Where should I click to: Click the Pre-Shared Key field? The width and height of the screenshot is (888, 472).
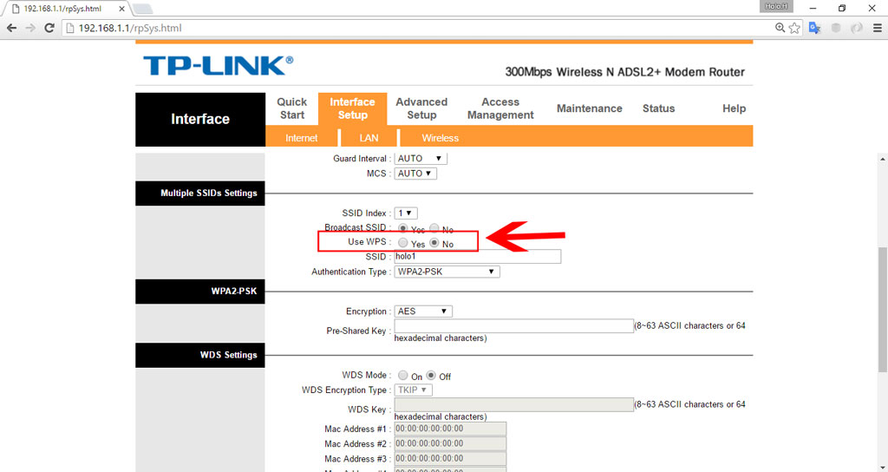513,326
